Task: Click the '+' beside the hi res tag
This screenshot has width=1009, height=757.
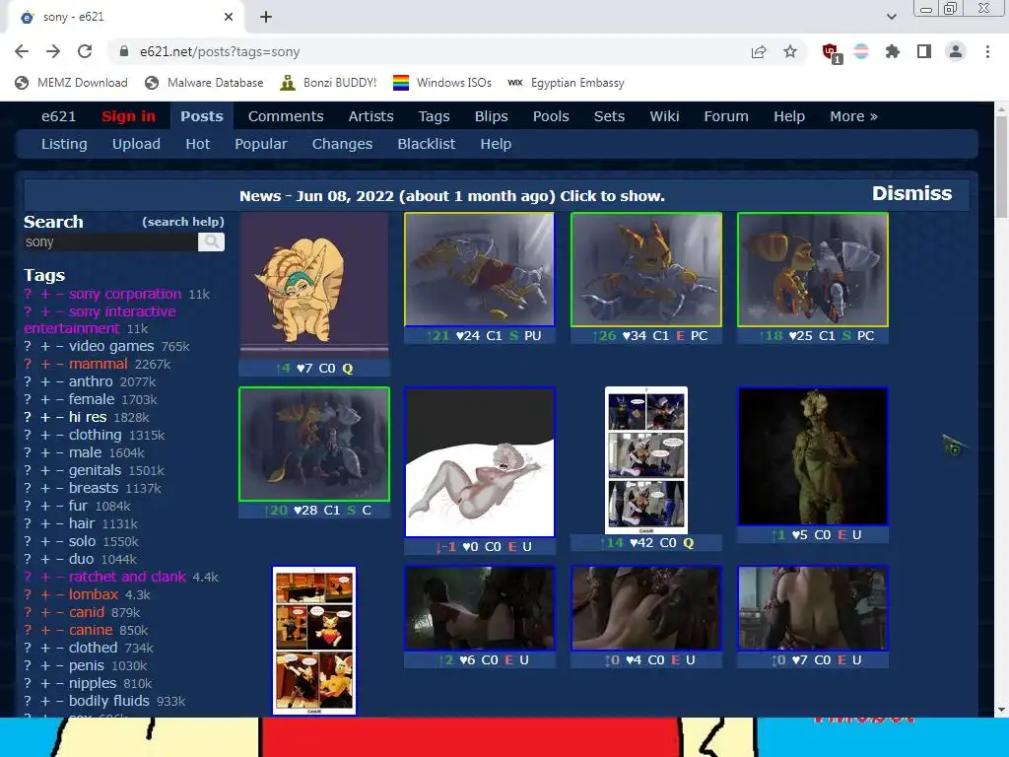Action: (x=45, y=417)
